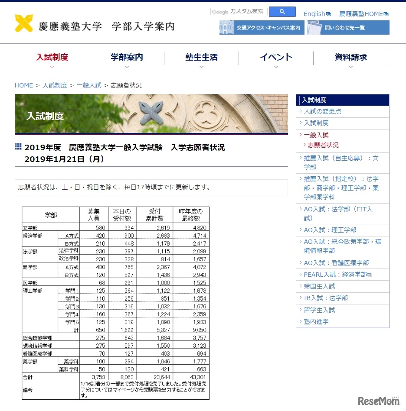406x411 pixels.
Task: Click the search magnifier icon
Action: (282, 11)
